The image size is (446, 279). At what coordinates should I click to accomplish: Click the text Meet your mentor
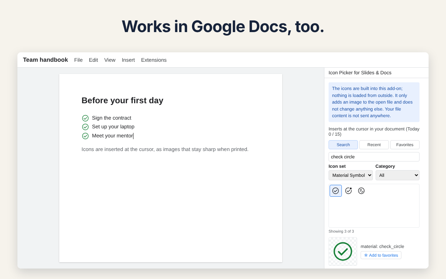(113, 136)
